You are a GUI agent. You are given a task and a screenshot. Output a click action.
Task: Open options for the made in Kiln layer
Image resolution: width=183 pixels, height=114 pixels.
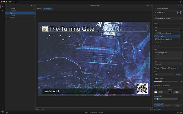click(181, 42)
